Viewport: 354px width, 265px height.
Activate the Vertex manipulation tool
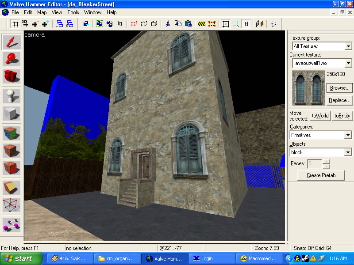tap(12, 204)
